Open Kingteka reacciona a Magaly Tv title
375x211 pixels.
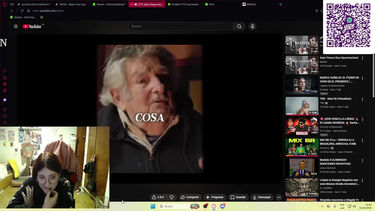(x=339, y=200)
